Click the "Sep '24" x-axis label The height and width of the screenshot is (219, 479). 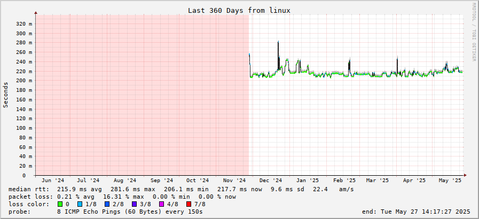click(x=162, y=181)
